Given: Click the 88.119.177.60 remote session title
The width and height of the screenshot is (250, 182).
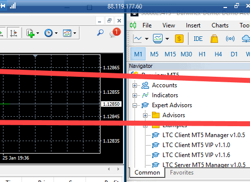Looking at the screenshot, I should (124, 6).
